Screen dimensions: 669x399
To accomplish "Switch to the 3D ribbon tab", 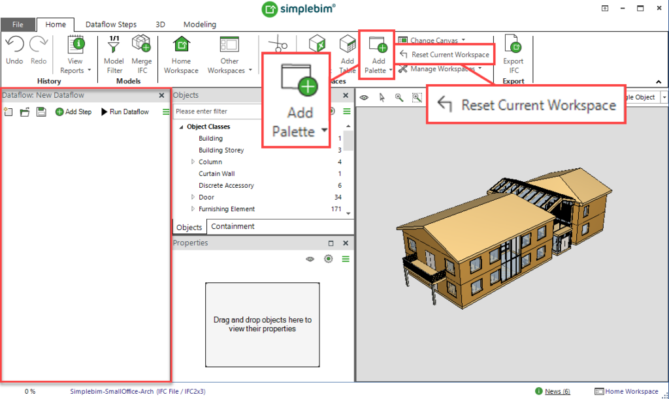I will click(x=161, y=24).
